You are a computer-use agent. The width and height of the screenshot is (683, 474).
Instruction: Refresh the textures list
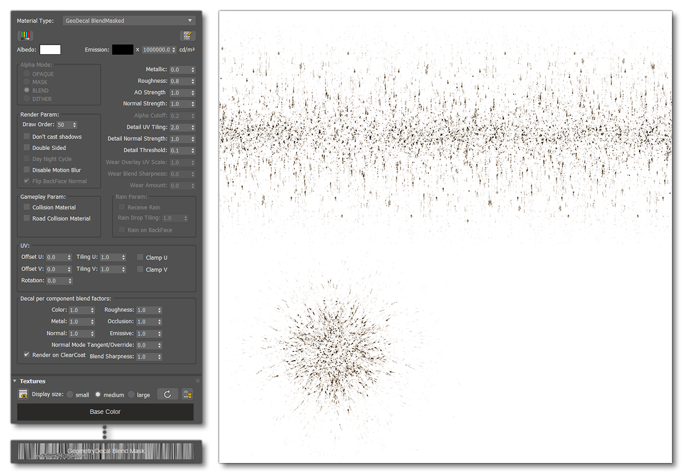[167, 394]
